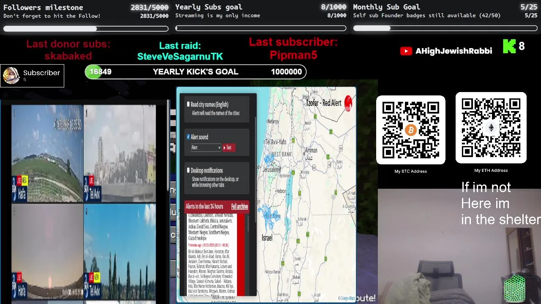Click the 'SteveVeSagarnuTK' raid name

pyautogui.click(x=180, y=56)
